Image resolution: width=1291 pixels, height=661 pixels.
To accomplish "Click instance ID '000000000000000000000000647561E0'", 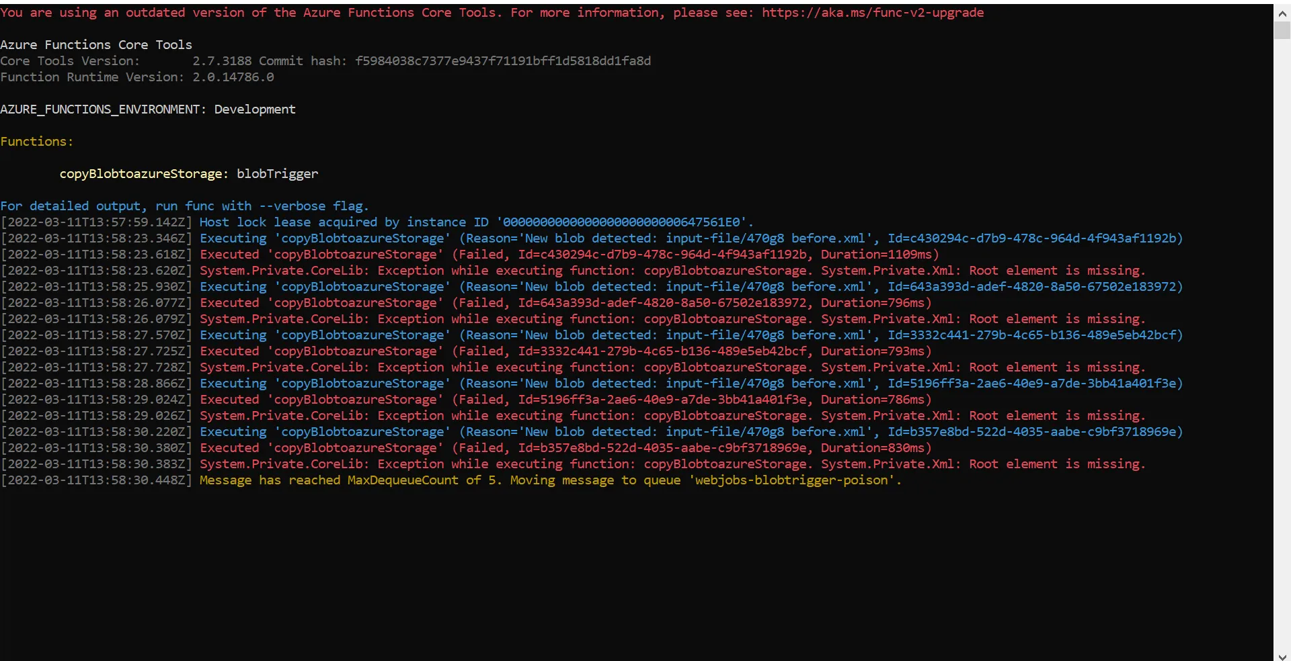I will (x=622, y=222).
